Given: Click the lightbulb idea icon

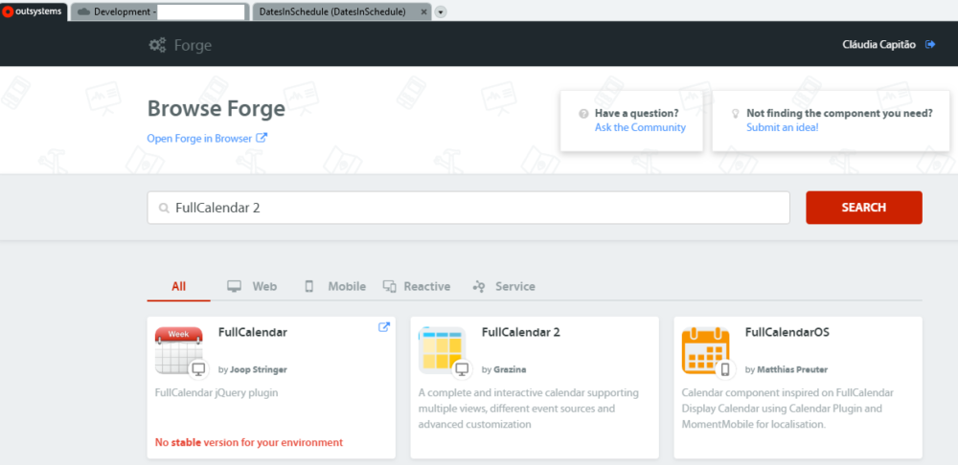Looking at the screenshot, I should [736, 114].
